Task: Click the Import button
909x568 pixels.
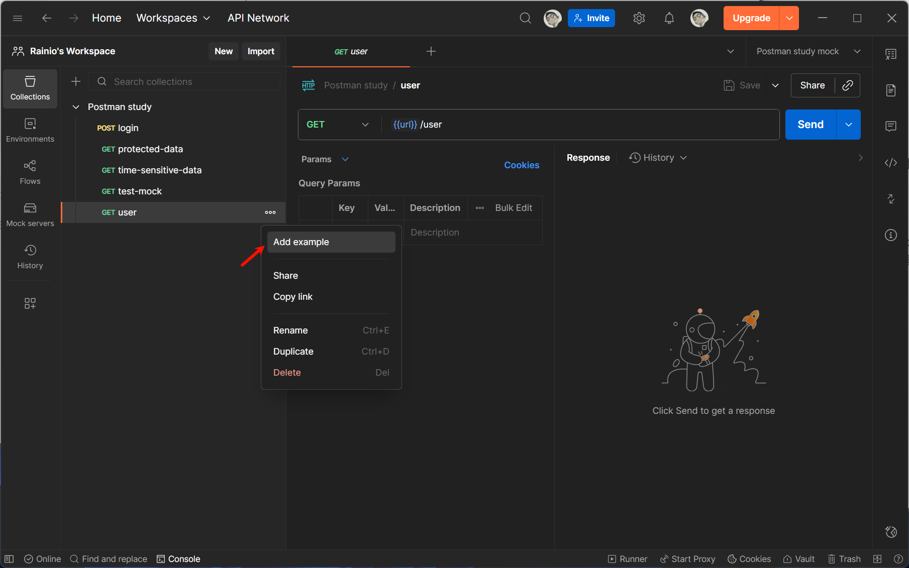Action: pyautogui.click(x=261, y=51)
